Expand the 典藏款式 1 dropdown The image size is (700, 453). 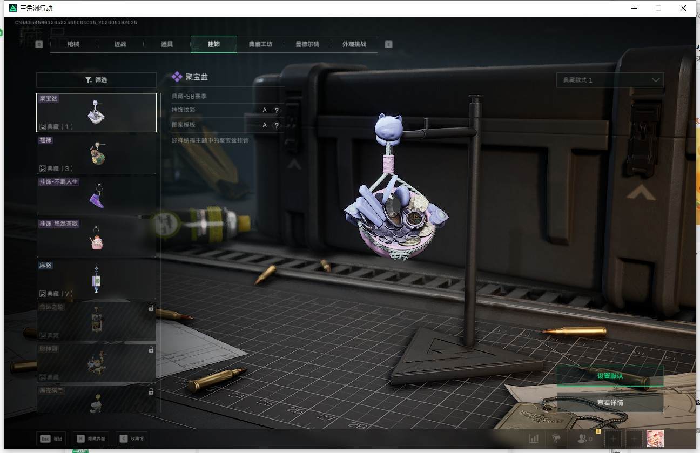(x=610, y=80)
